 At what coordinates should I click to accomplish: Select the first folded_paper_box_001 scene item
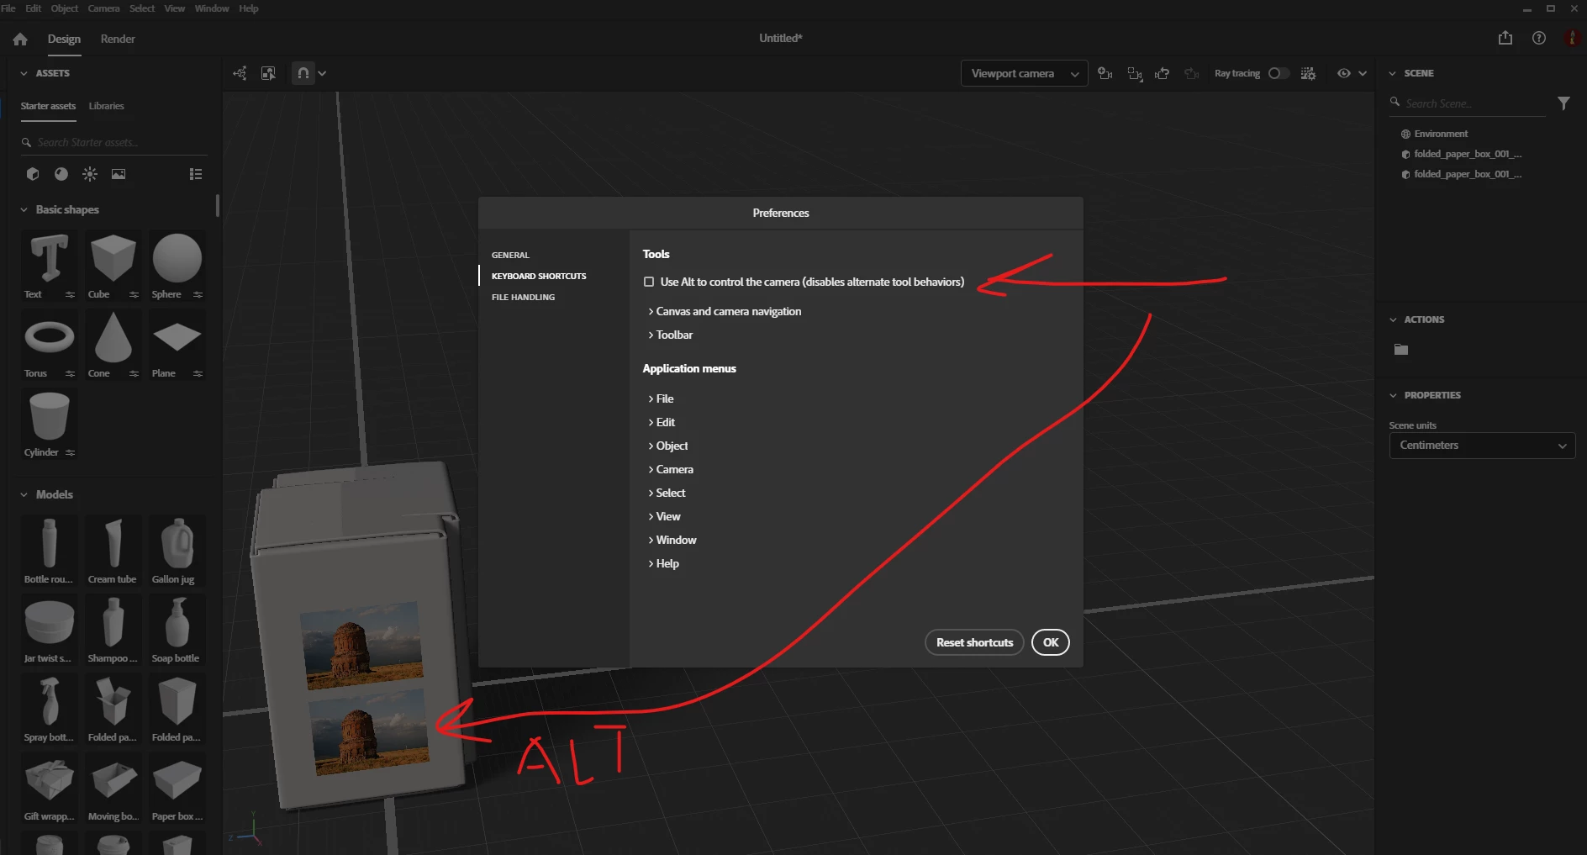coord(1461,154)
